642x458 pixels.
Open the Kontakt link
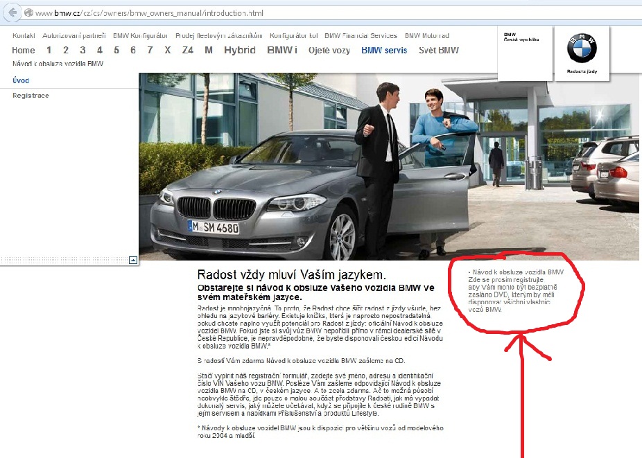(24, 35)
